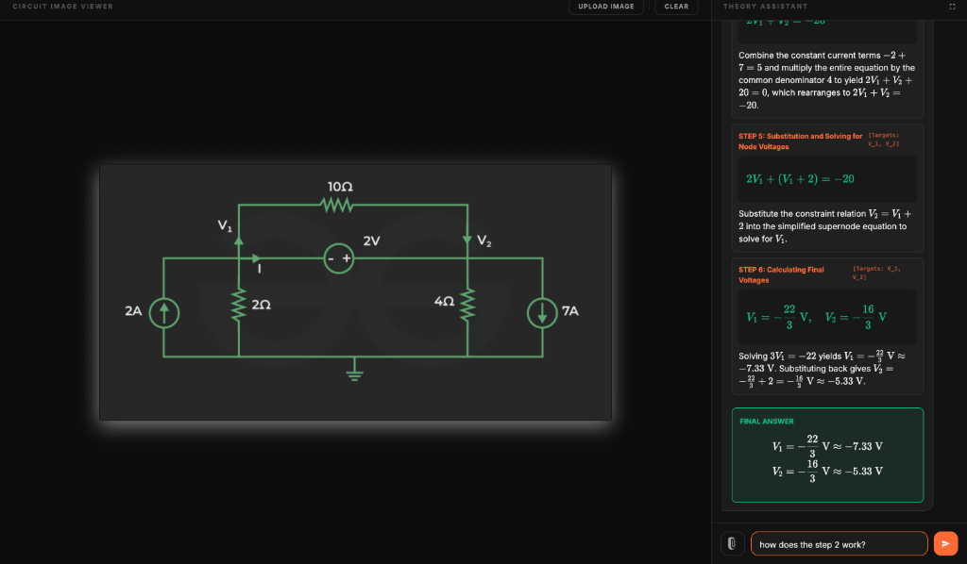This screenshot has width=967, height=564.
Task: Click the "STEP 6: Calculating Final Voltages" heading
Action: point(781,275)
